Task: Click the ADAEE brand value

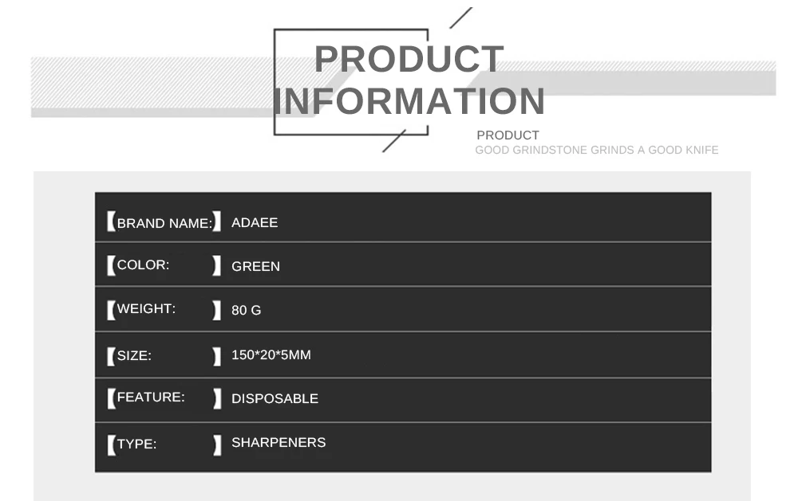Action: (x=255, y=222)
